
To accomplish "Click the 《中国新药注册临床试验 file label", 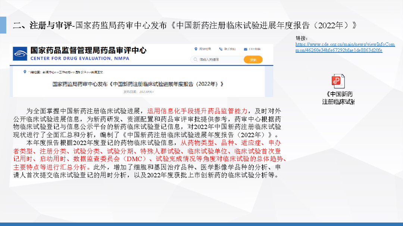I will [x=338, y=98].
